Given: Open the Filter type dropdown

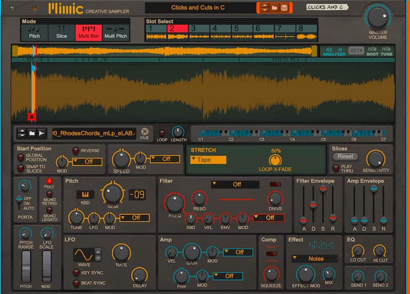Looking at the screenshot, I should [235, 184].
